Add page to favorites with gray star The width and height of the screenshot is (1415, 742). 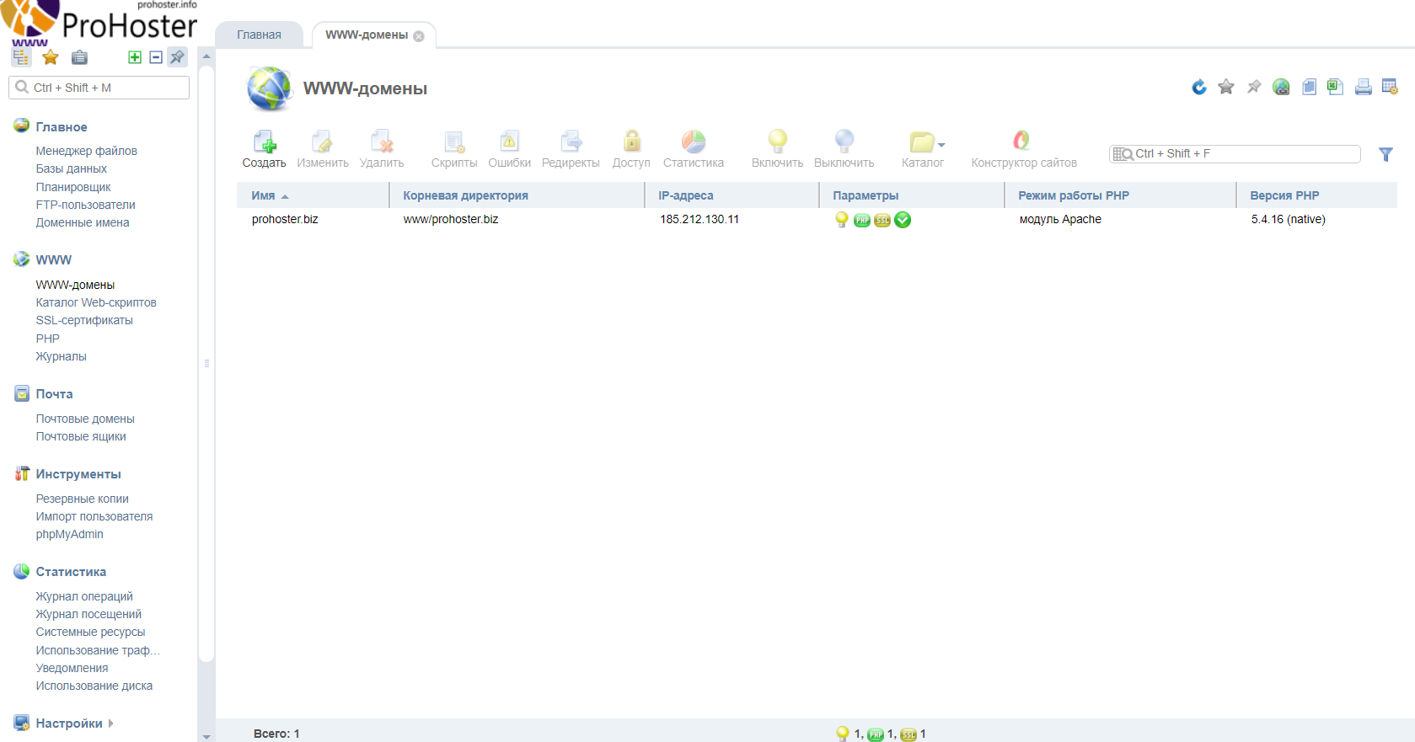point(1226,87)
